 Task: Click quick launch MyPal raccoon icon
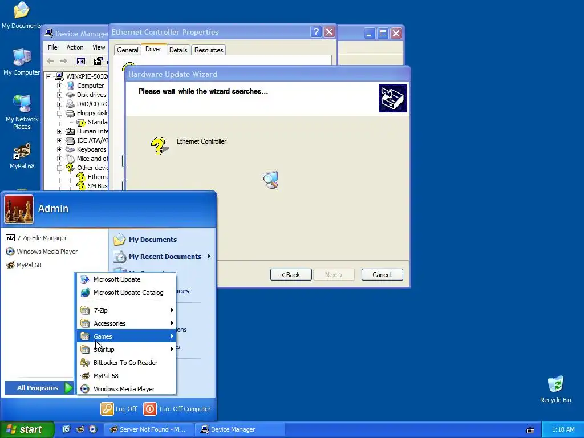(80, 429)
